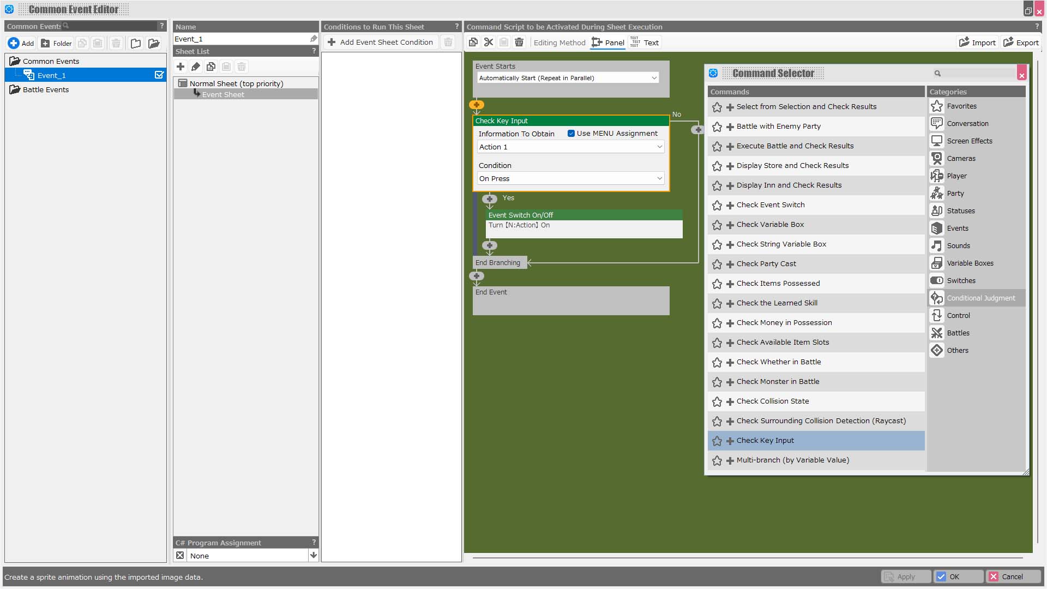Click the copy sheet icon in Sheet List

(211, 67)
